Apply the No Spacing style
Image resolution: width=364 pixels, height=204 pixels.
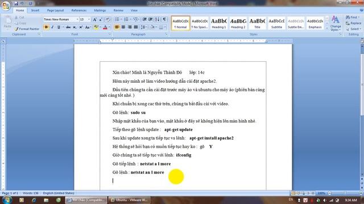200,23
